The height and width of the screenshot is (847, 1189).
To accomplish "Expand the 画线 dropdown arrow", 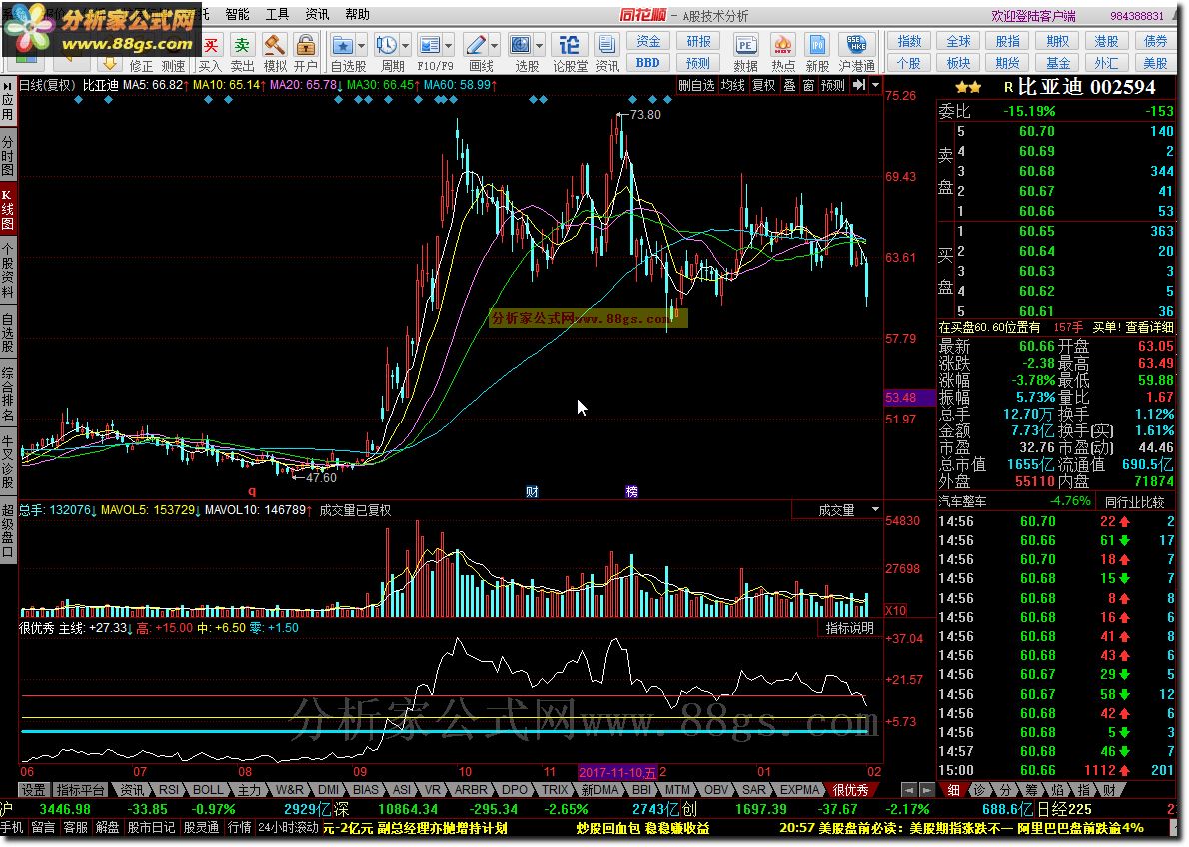I will click(494, 46).
